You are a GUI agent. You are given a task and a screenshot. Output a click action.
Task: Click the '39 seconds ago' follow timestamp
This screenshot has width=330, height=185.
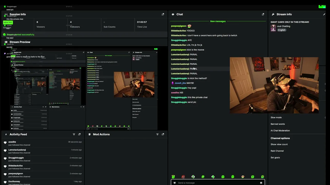coord(75,142)
